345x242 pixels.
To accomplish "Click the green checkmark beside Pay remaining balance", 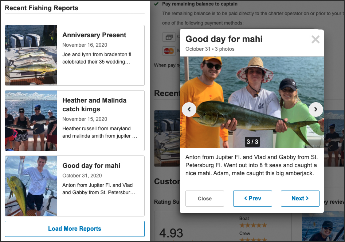I will tap(156, 4).
